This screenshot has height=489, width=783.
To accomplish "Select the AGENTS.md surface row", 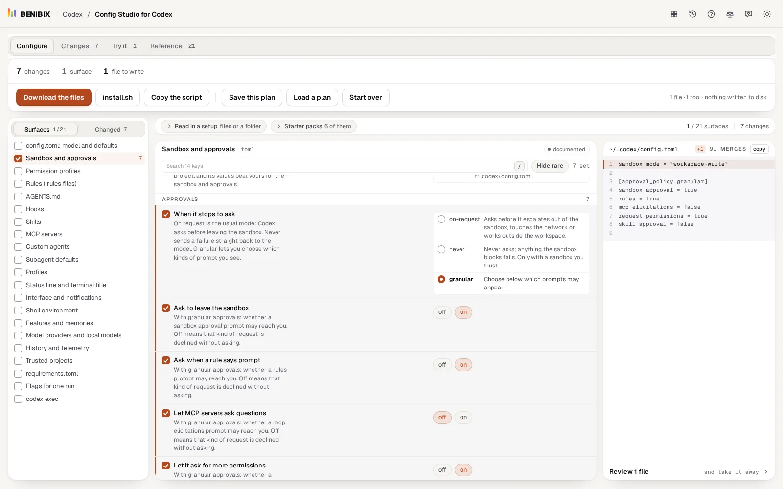I will (78, 197).
